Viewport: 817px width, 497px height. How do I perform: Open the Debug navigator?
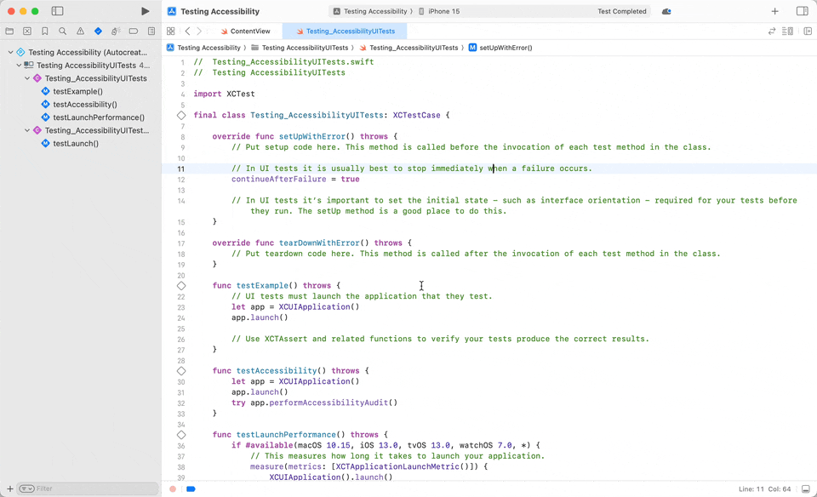[x=117, y=31]
